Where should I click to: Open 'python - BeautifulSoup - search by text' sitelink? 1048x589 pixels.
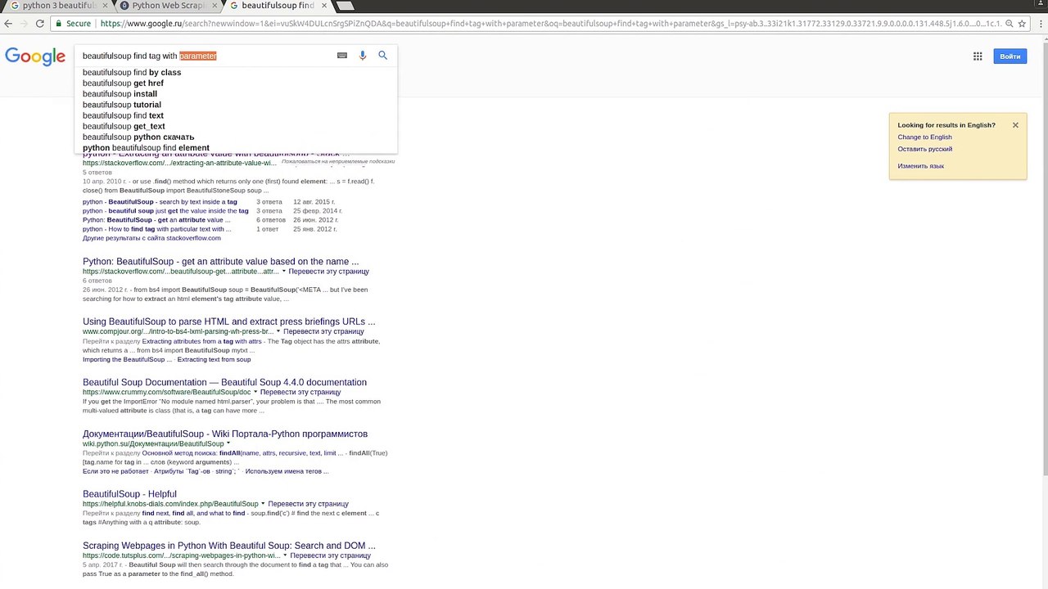coord(160,201)
